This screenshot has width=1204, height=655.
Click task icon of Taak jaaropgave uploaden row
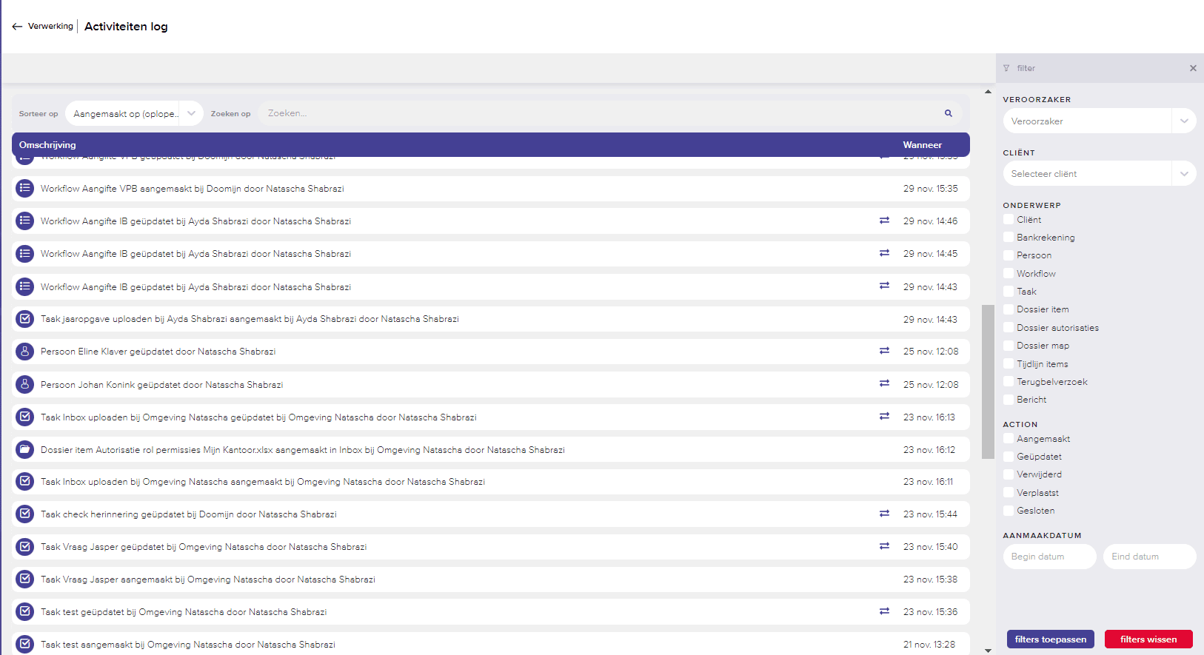pyautogui.click(x=25, y=319)
